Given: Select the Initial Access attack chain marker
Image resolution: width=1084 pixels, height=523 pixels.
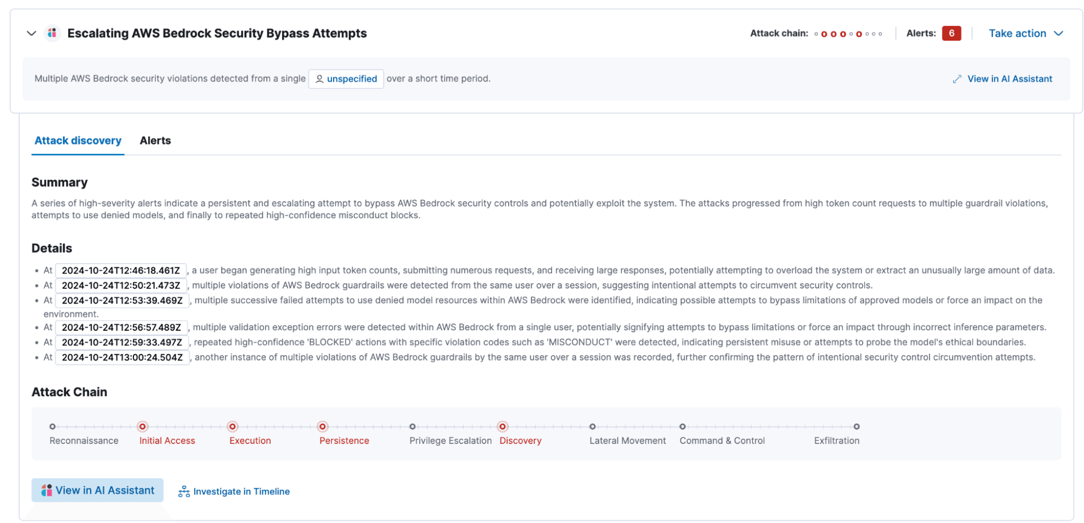Looking at the screenshot, I should (x=143, y=427).
